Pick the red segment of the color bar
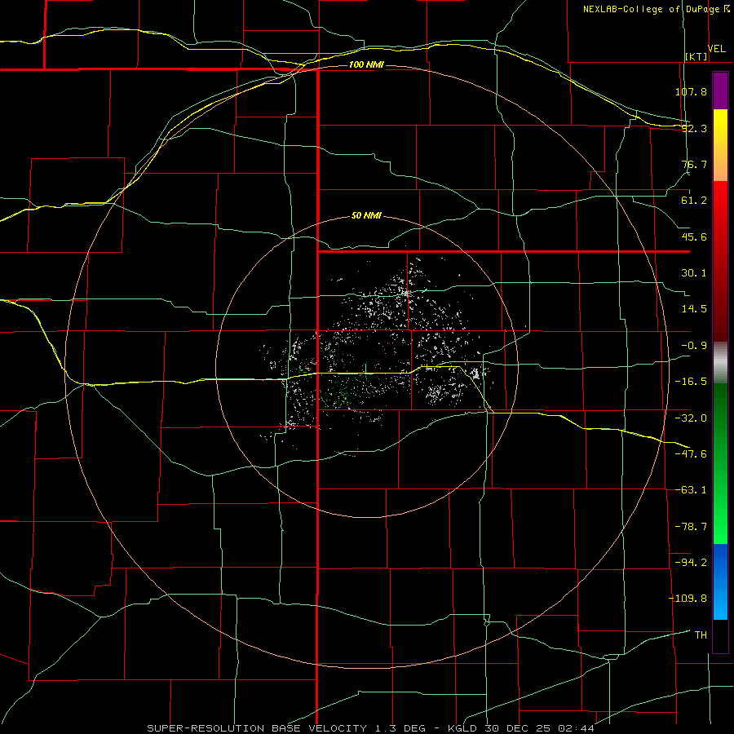Screen dimensions: 734x734 720,261
